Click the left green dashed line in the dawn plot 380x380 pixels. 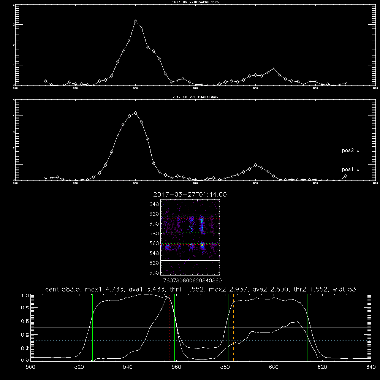[121, 45]
